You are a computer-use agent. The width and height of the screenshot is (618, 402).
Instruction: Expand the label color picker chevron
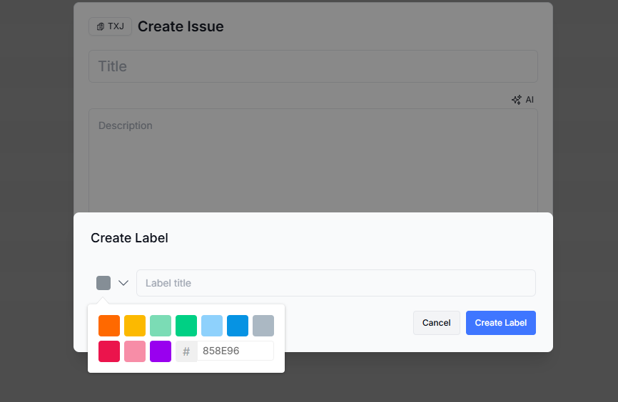click(x=123, y=283)
